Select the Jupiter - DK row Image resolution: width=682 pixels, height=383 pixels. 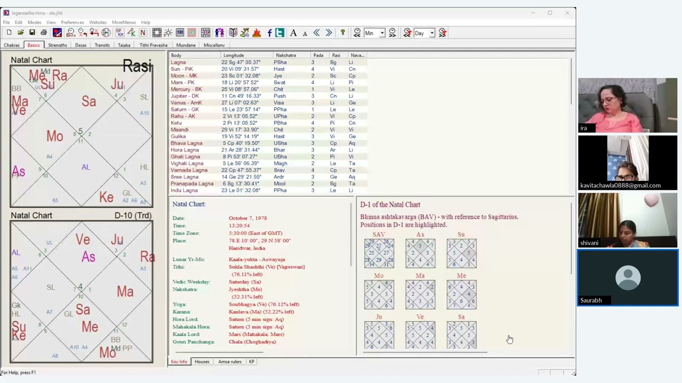point(268,96)
